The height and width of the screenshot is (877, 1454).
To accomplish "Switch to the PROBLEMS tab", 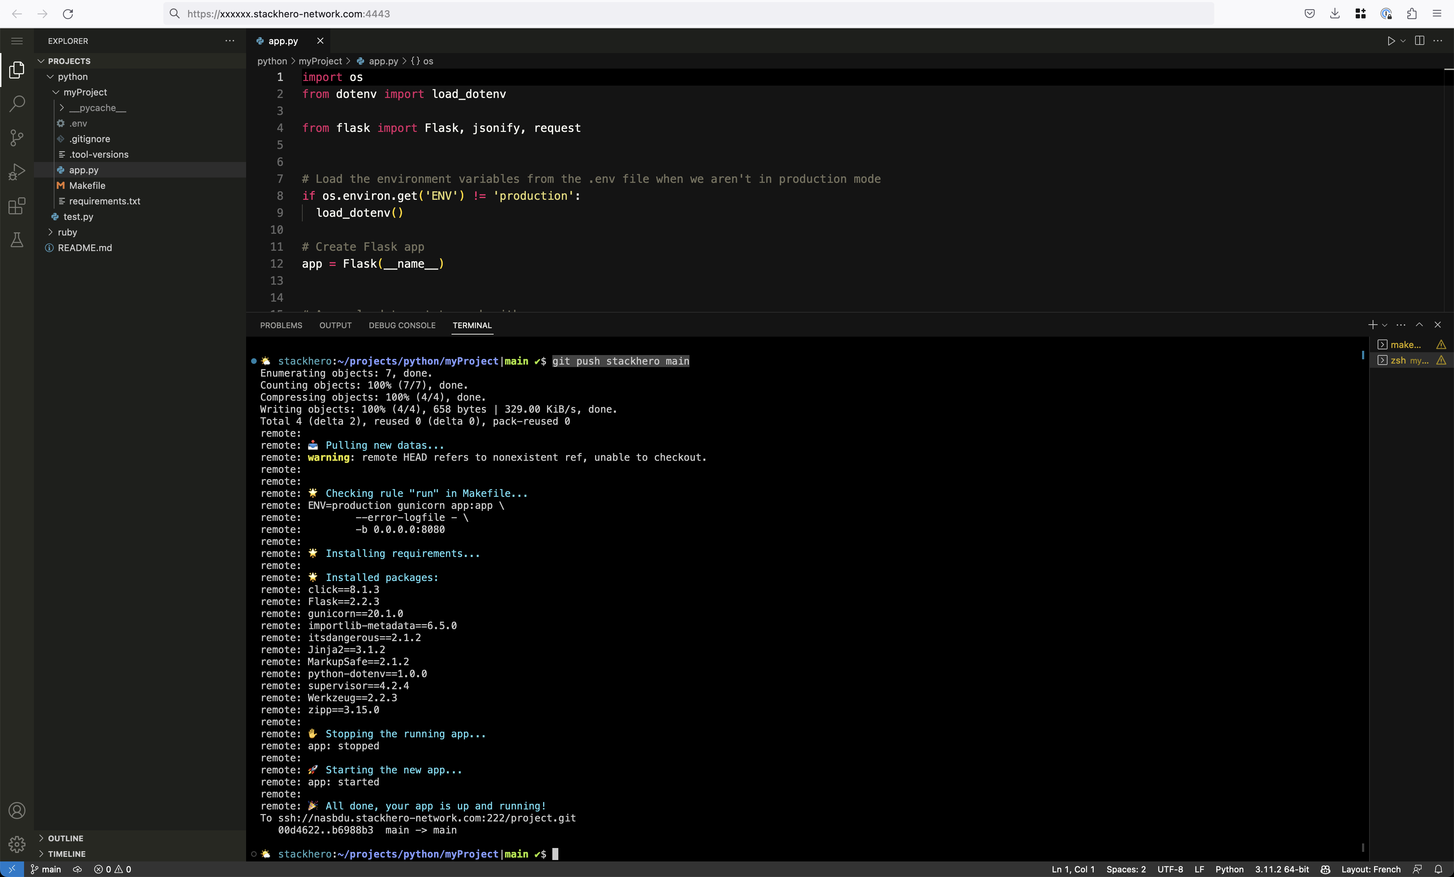I will pyautogui.click(x=281, y=325).
